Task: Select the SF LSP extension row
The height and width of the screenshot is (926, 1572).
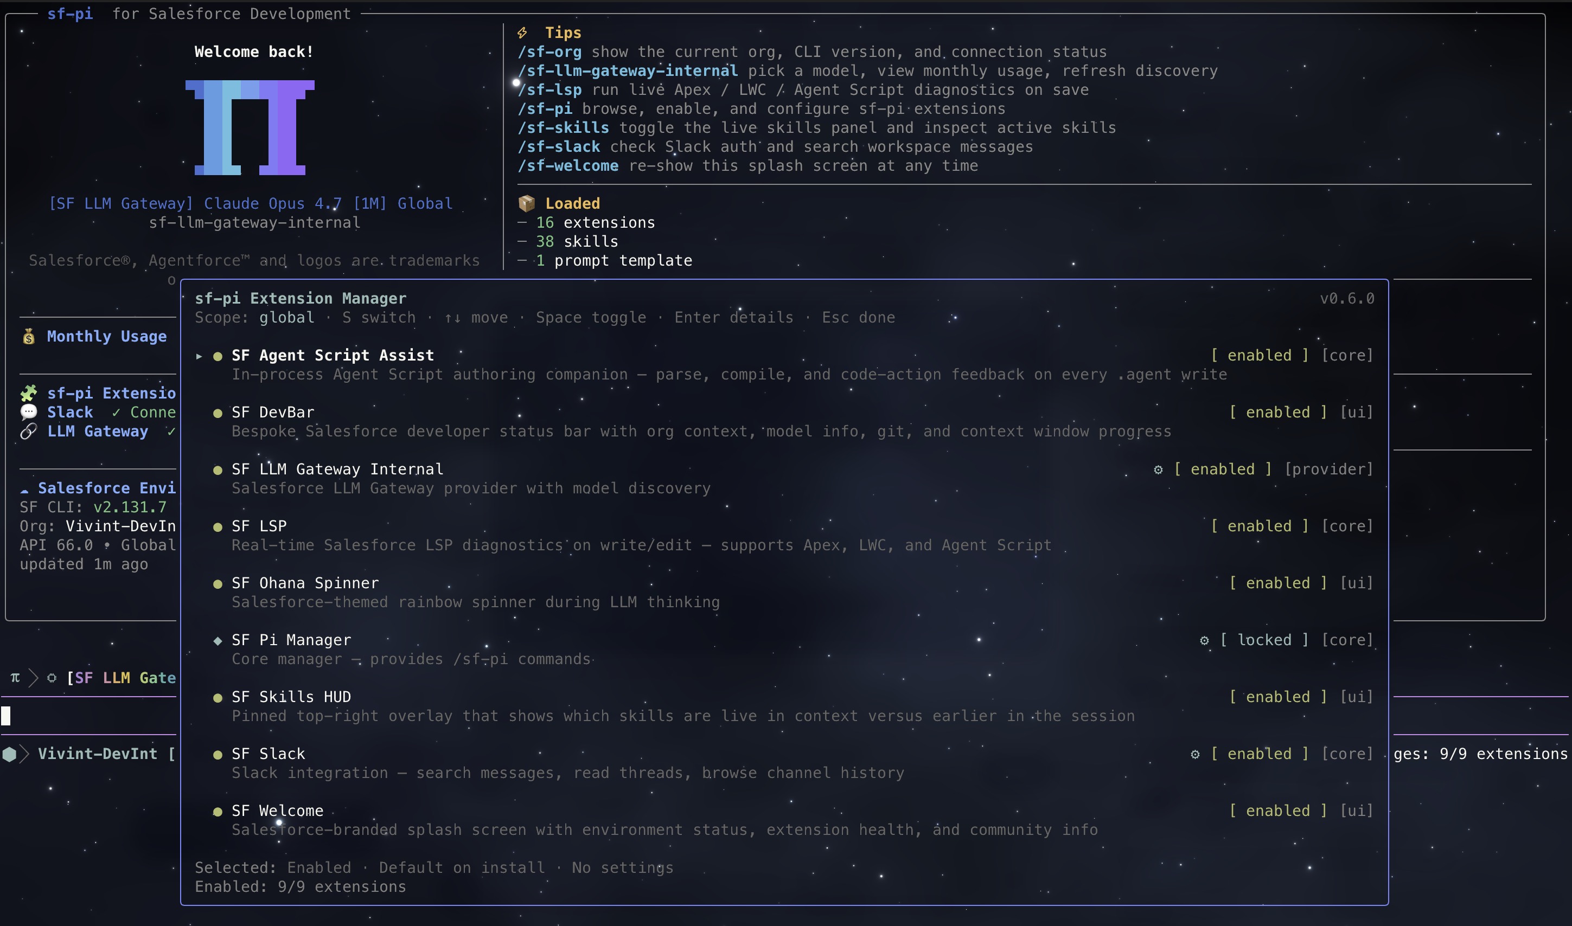Action: coord(259,526)
